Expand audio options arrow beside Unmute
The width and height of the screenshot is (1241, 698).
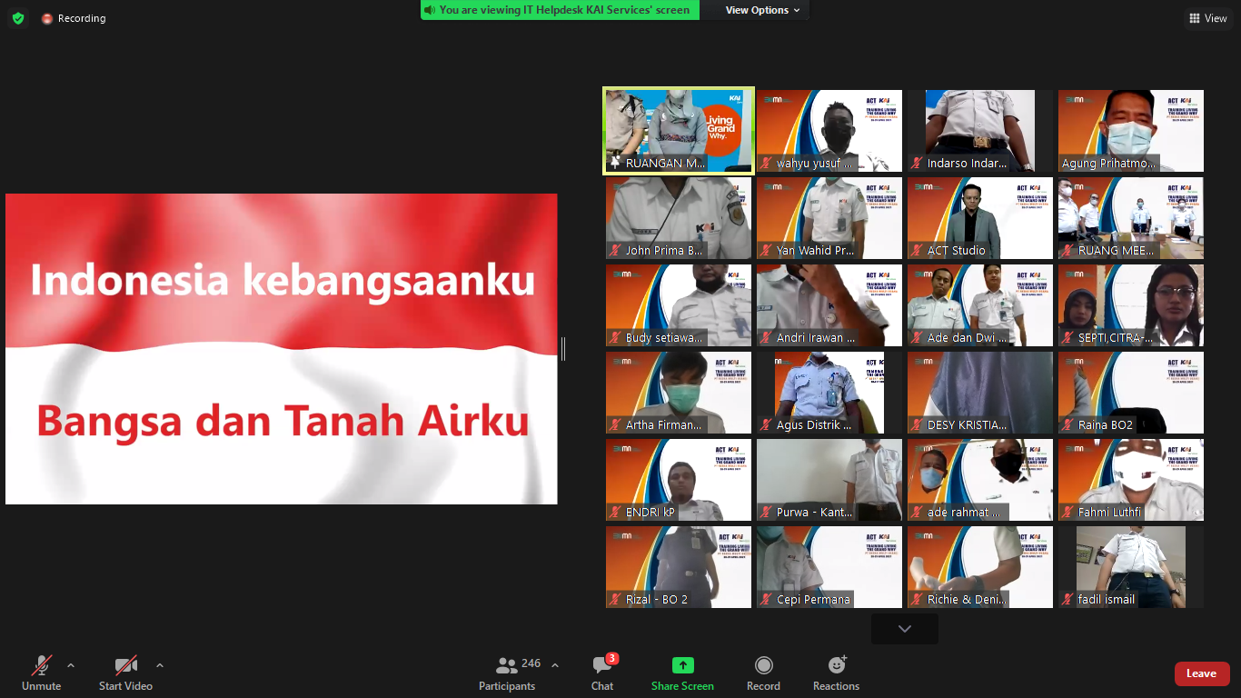[71, 665]
